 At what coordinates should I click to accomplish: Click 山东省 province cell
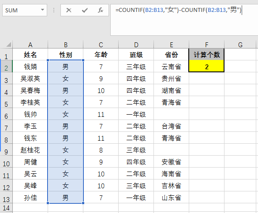[171, 197]
